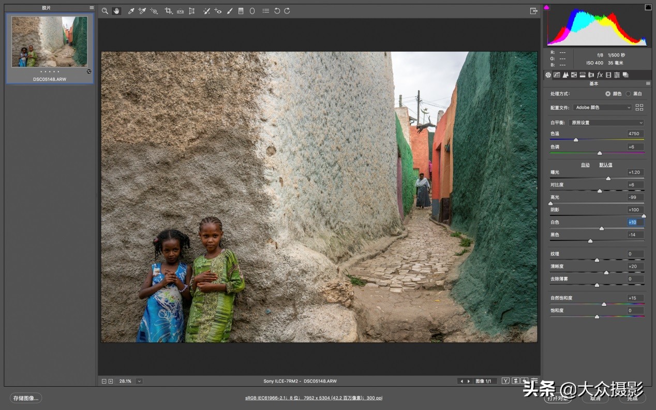The width and height of the screenshot is (656, 410).
Task: Select the Red Eye Removal tool
Action: coord(218,11)
